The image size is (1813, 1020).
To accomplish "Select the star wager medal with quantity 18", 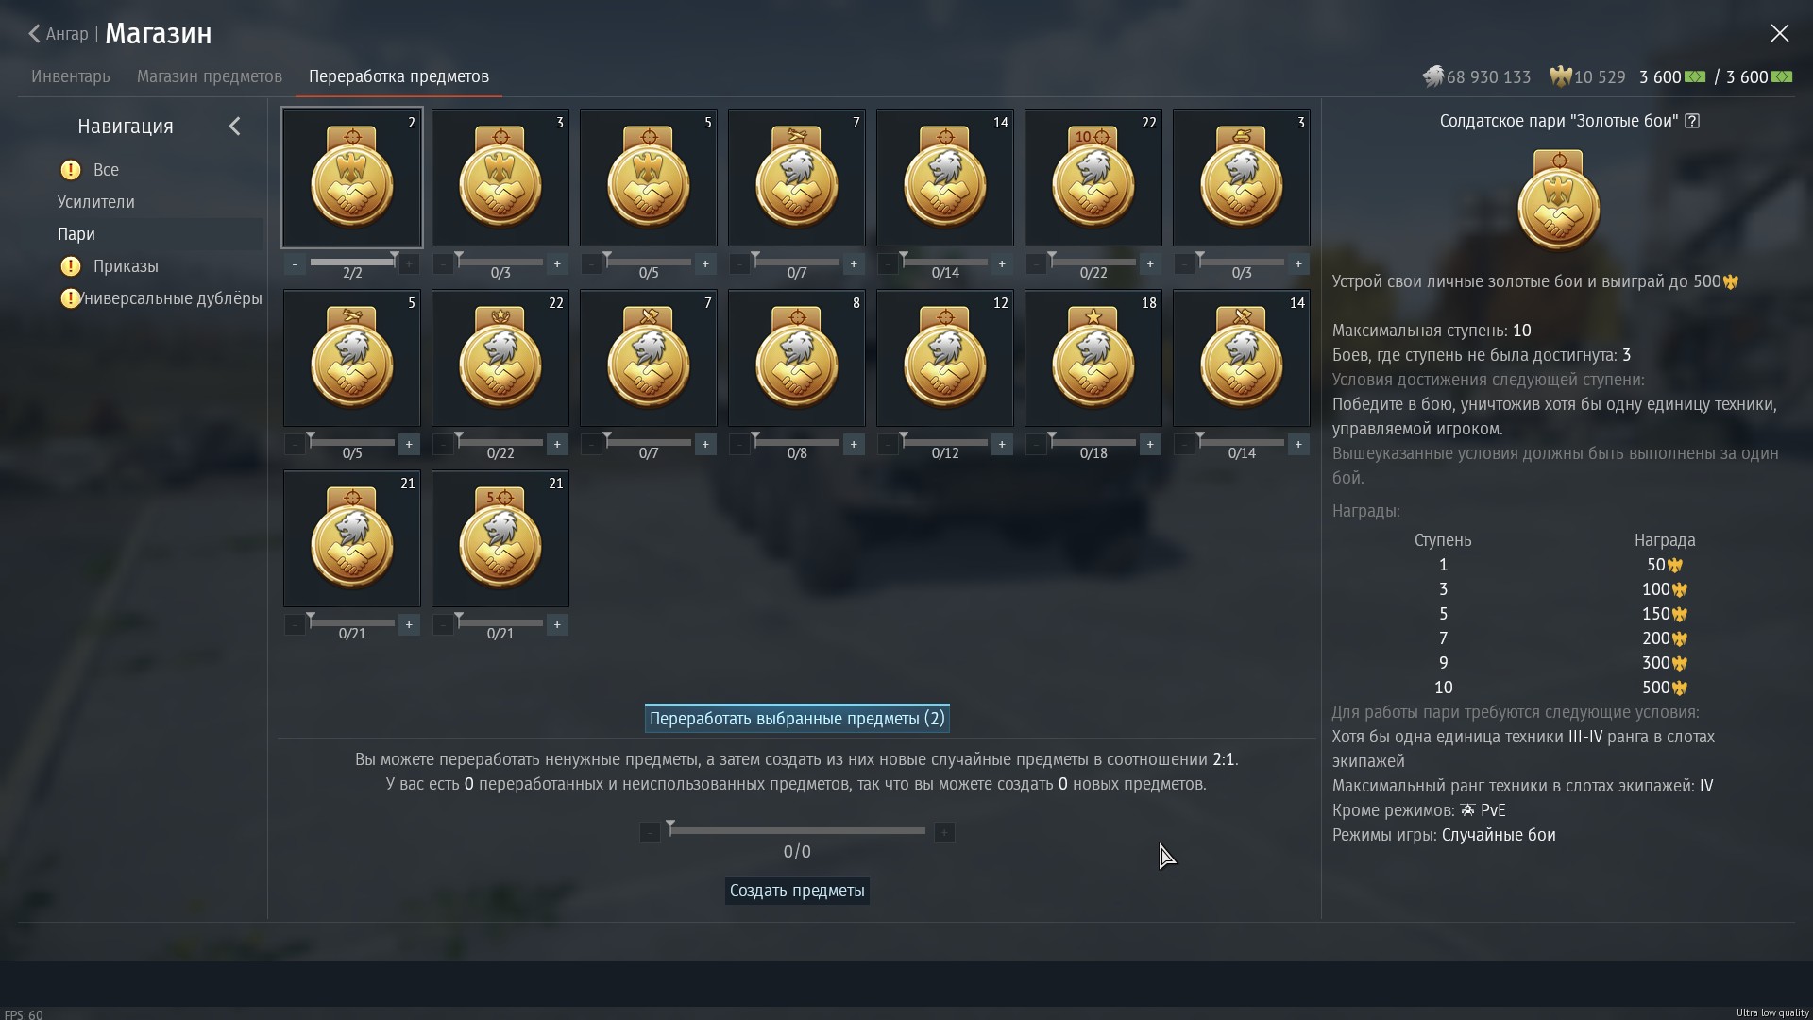I will coord(1093,358).
